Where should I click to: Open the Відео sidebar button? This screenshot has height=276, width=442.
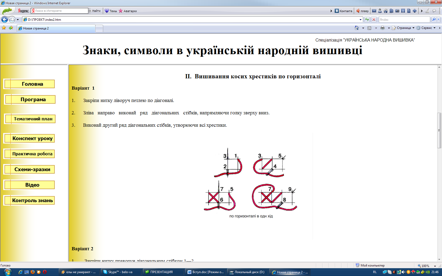[29, 185]
